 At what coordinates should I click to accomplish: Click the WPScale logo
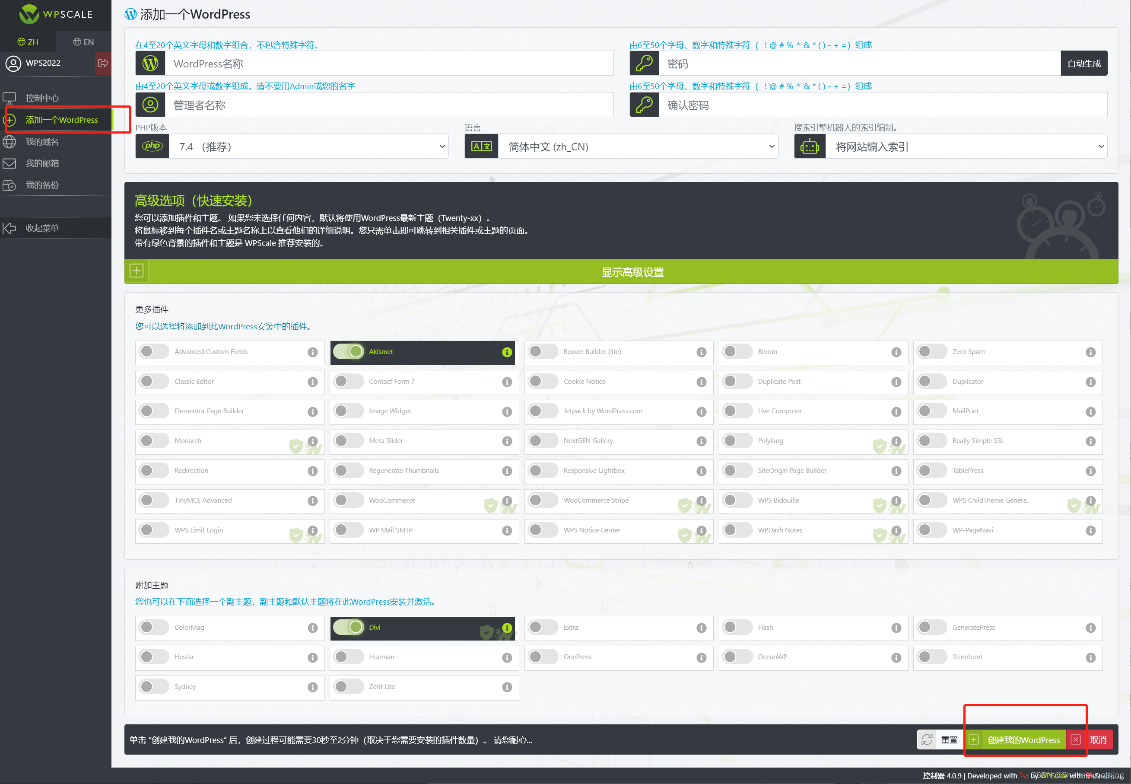pos(55,14)
